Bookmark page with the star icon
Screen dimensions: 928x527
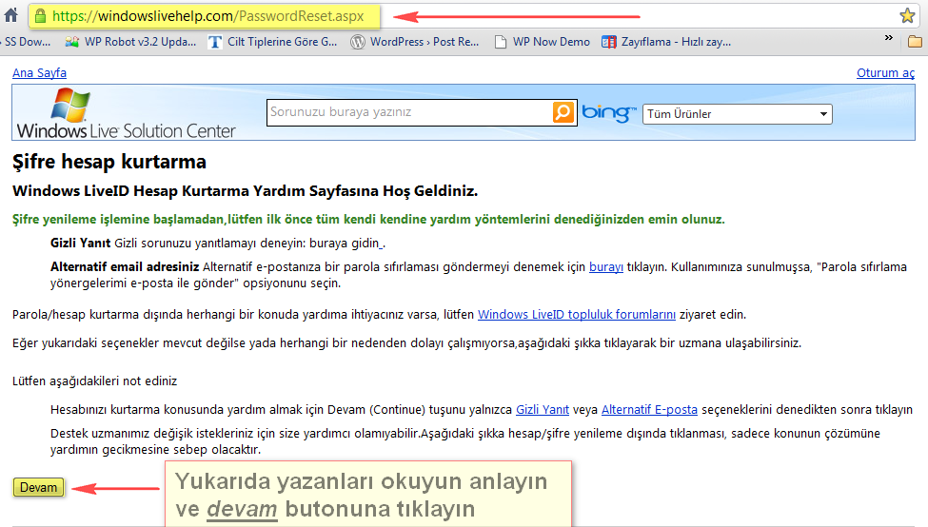[x=907, y=15]
